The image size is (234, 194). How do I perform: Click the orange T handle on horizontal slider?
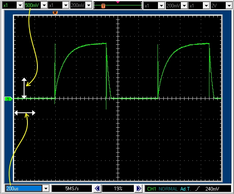pos(103,6)
